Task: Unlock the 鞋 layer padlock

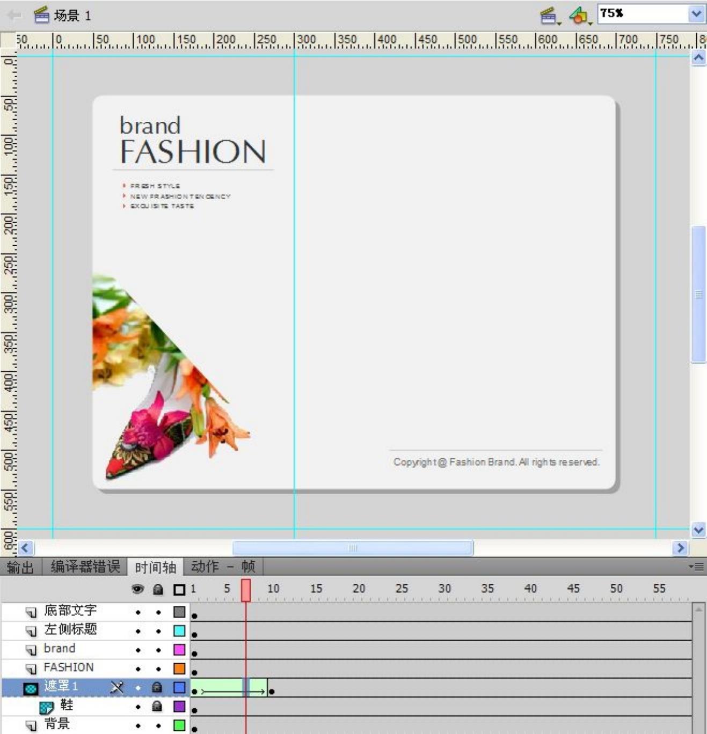Action: click(157, 706)
